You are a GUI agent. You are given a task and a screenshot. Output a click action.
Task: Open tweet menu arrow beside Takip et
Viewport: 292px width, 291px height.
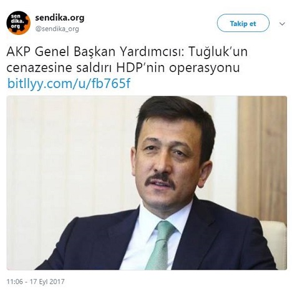(282, 24)
